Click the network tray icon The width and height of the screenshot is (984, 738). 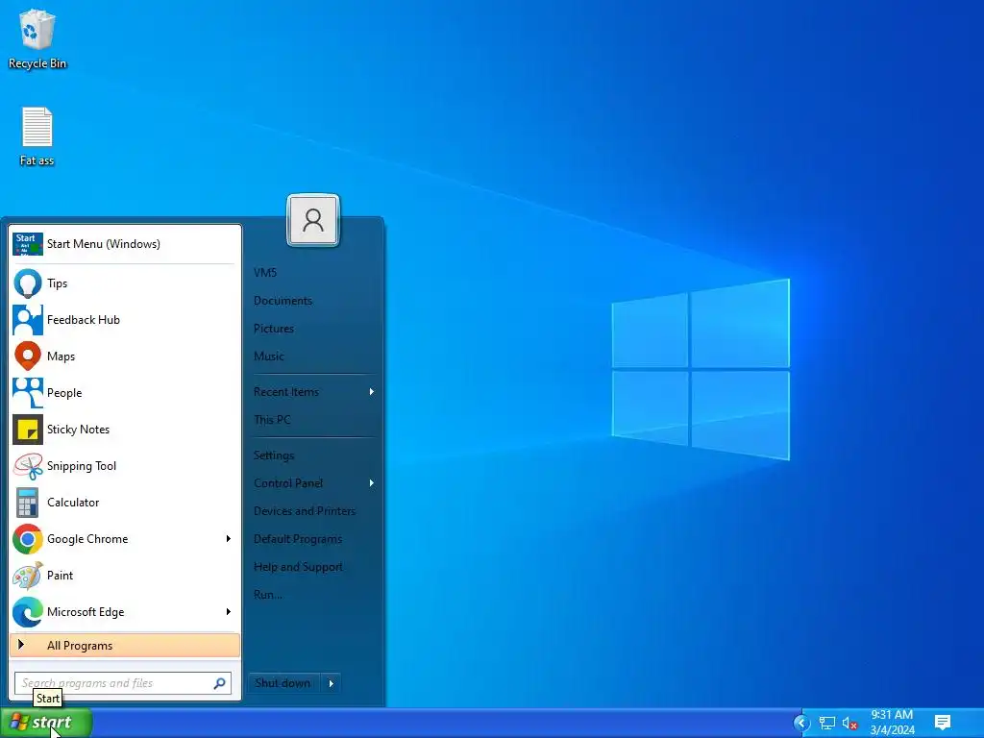(x=827, y=723)
